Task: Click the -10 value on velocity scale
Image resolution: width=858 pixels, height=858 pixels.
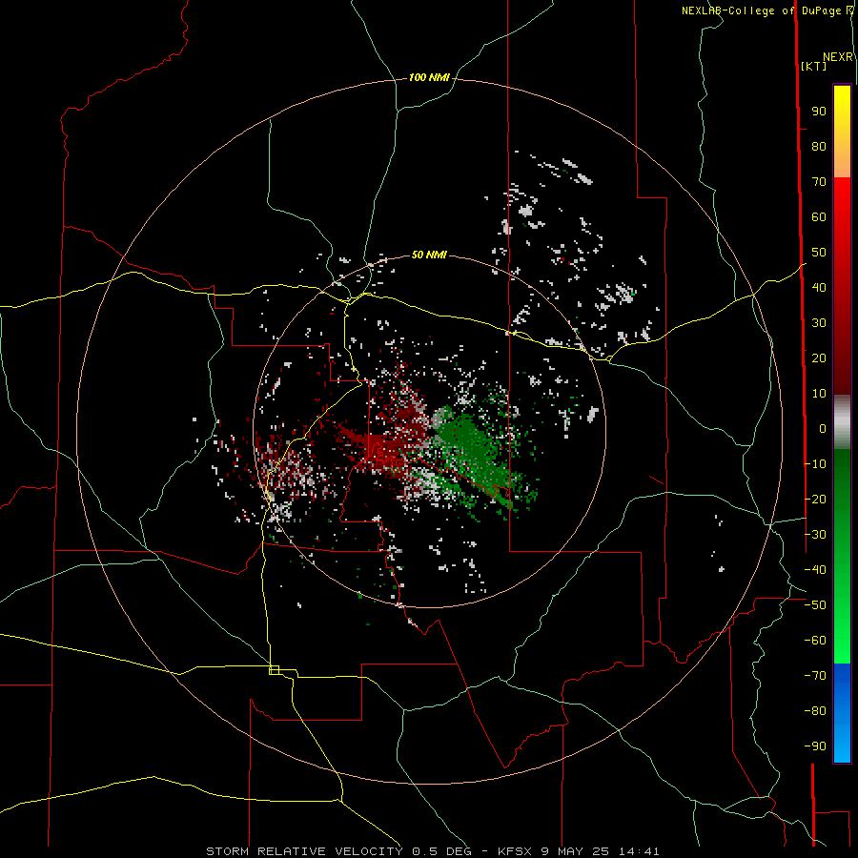Action: click(x=815, y=464)
